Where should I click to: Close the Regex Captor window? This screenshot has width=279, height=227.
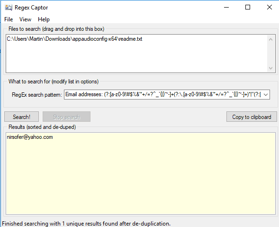(x=270, y=7)
